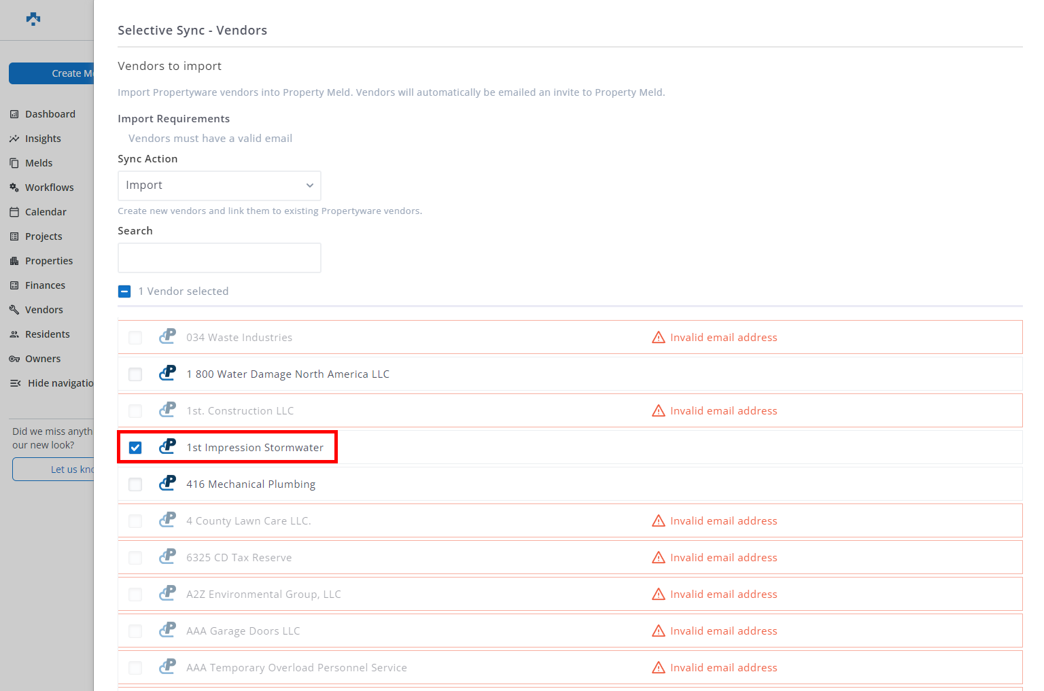Image resolution: width=1044 pixels, height=691 pixels.
Task: Go to the Vendors menu item
Action: pos(43,310)
